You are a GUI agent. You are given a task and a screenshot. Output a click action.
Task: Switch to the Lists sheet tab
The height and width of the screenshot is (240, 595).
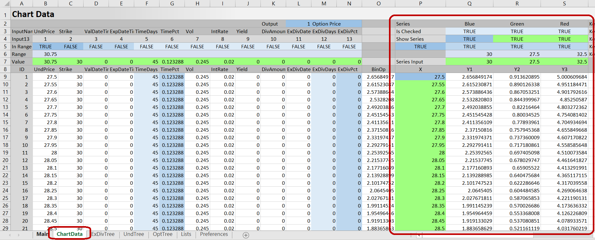186,234
